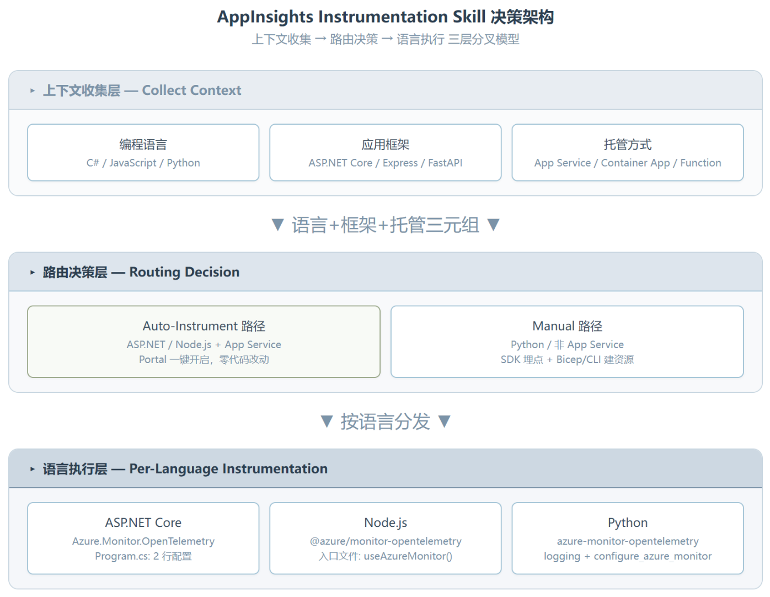
Task: Click the azure-monitor-opentelemetry package name
Action: pos(628,541)
